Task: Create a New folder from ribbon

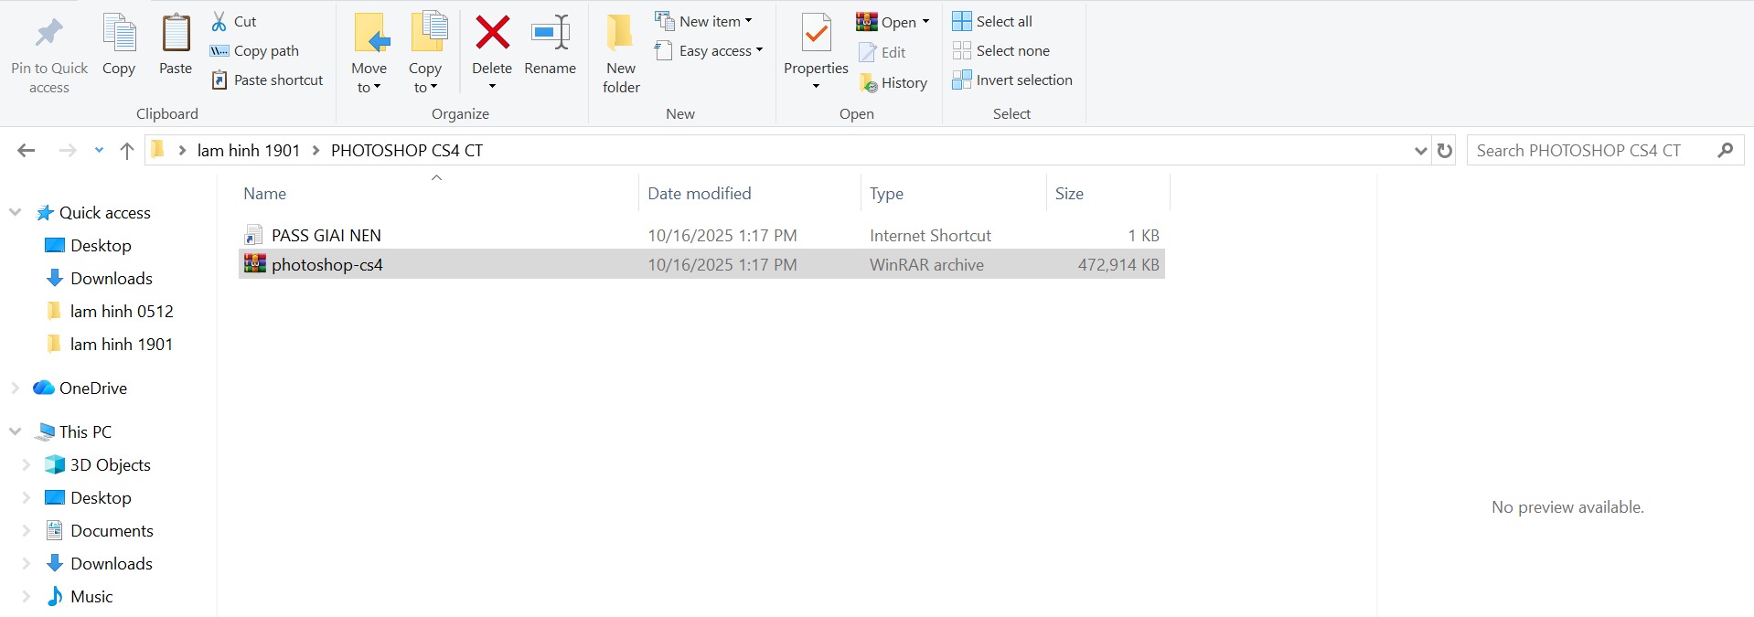Action: click(621, 53)
